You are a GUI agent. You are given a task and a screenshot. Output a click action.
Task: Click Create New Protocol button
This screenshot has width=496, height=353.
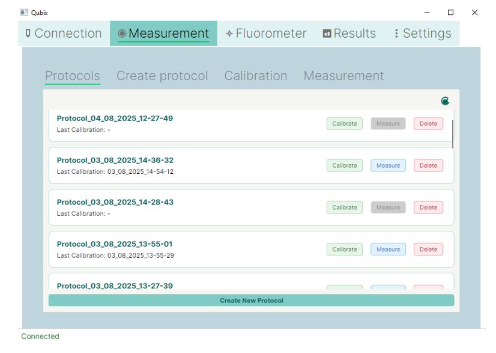tap(251, 301)
